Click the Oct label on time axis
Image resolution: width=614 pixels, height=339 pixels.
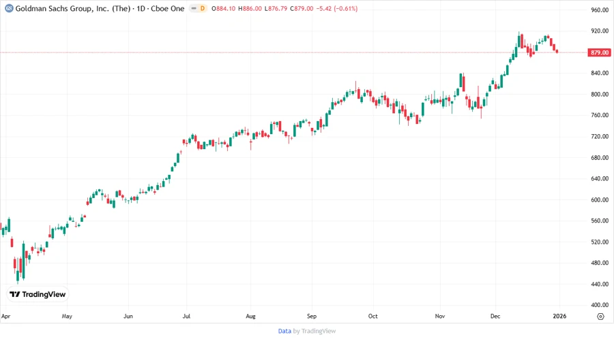click(372, 316)
